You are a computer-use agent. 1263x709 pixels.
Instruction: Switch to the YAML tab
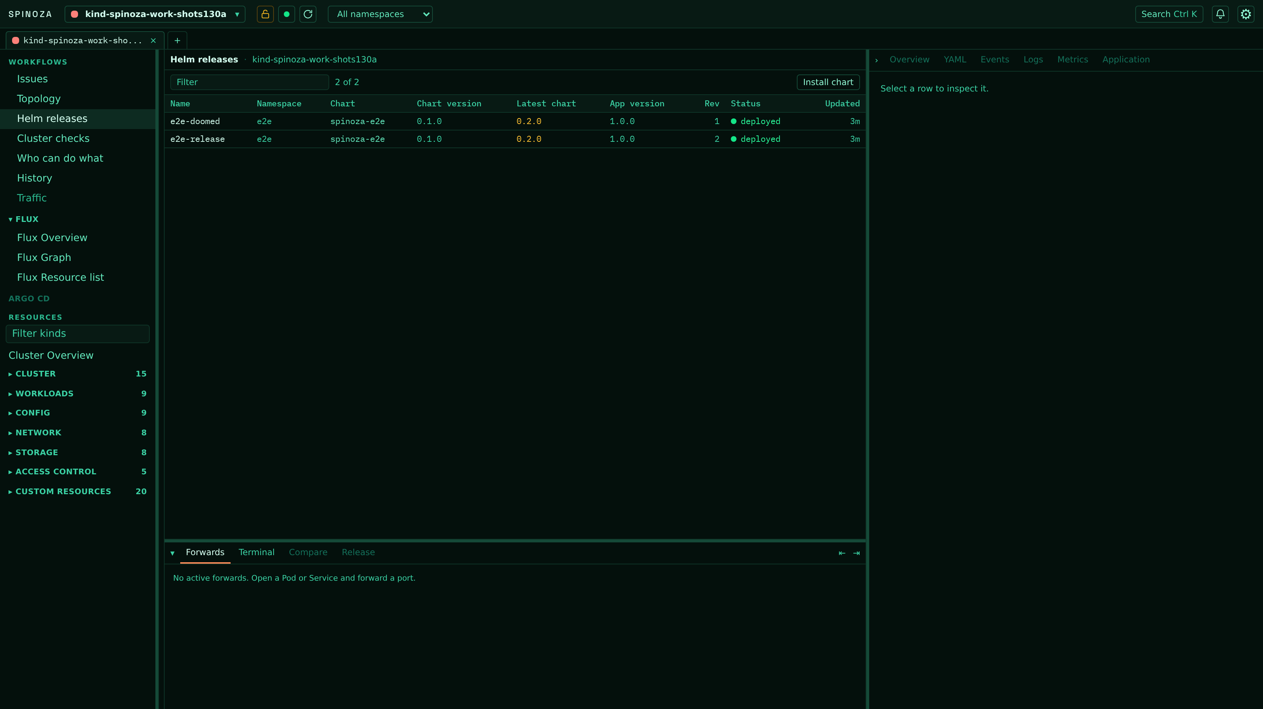955,60
